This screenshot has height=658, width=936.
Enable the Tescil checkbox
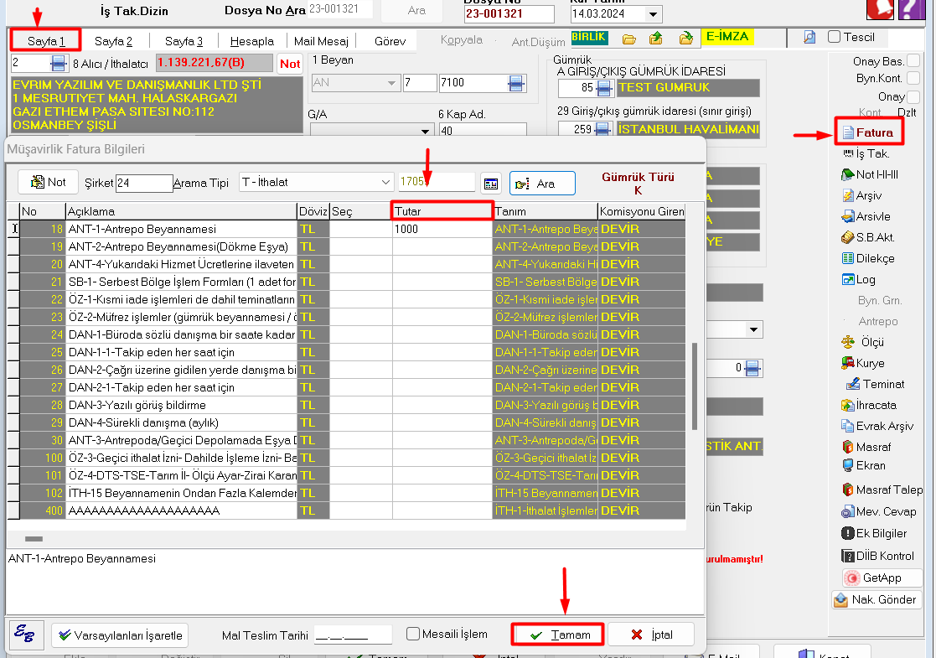(x=834, y=37)
